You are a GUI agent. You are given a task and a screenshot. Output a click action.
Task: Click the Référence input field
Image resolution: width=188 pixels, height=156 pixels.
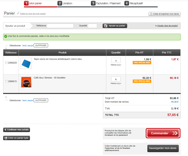(x=60, y=26)
